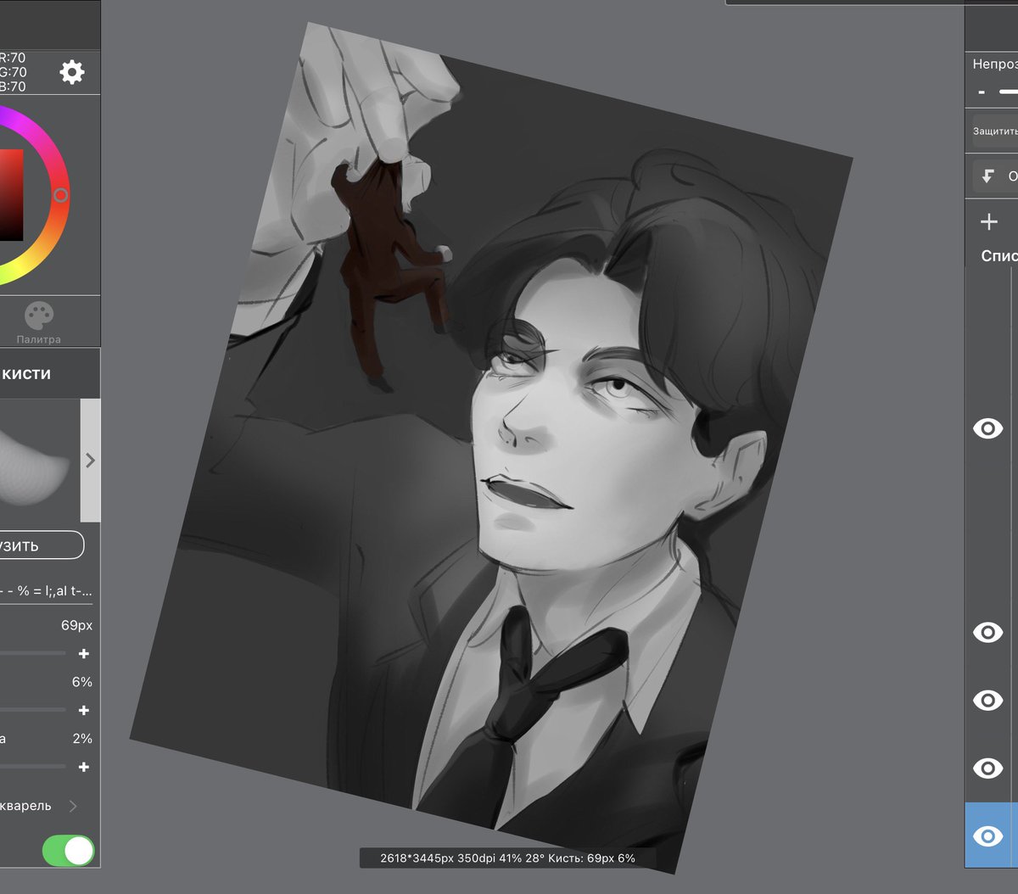Image resolution: width=1018 pixels, height=894 pixels.
Task: Toggle the Защитить (protect alpha) option
Action: tap(995, 131)
